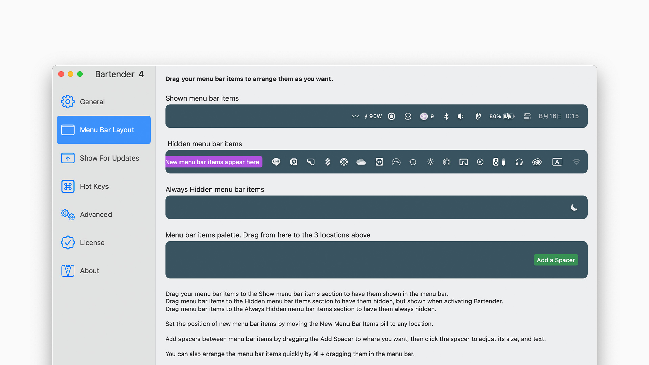Viewport: 649px width, 365px height.
Task: Select the Bluetooth icon in shown items
Action: (446, 116)
